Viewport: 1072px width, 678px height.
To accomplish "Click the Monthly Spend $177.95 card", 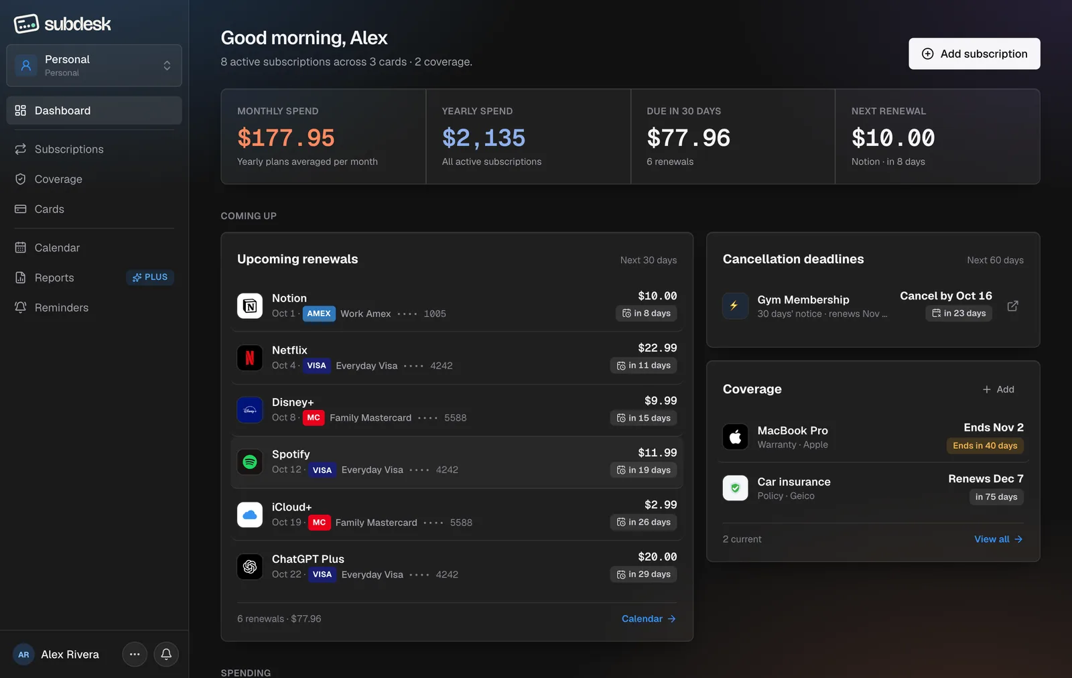I will click(x=324, y=137).
